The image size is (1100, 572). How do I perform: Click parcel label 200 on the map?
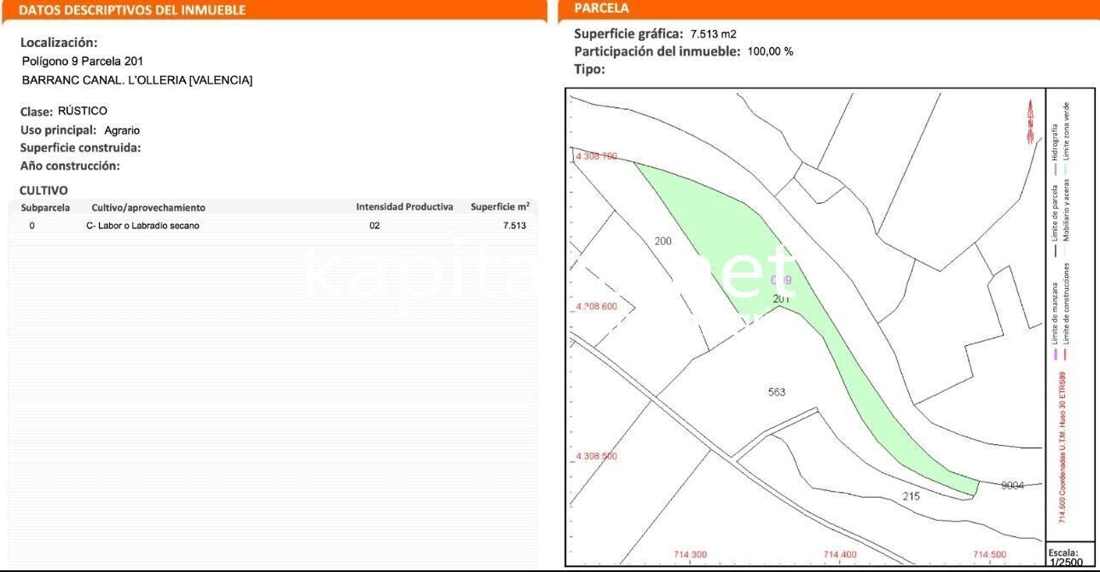pos(663,240)
